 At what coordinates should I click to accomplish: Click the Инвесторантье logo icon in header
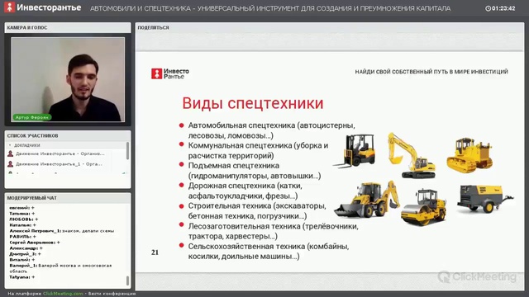coord(9,7)
